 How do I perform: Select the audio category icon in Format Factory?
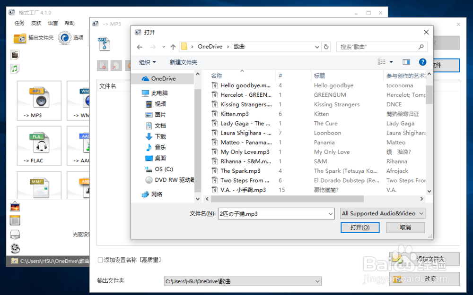pos(15,68)
